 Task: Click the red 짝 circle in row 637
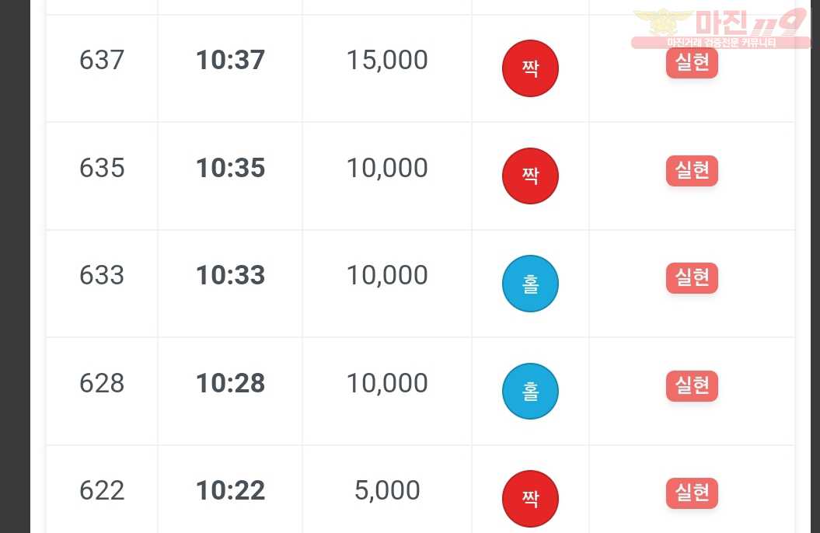(530, 68)
